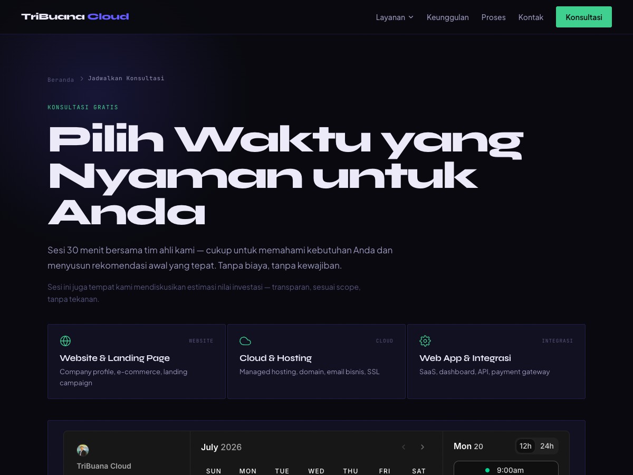633x475 pixels.
Task: Select the Web App & Integrasi title
Action: click(465, 358)
